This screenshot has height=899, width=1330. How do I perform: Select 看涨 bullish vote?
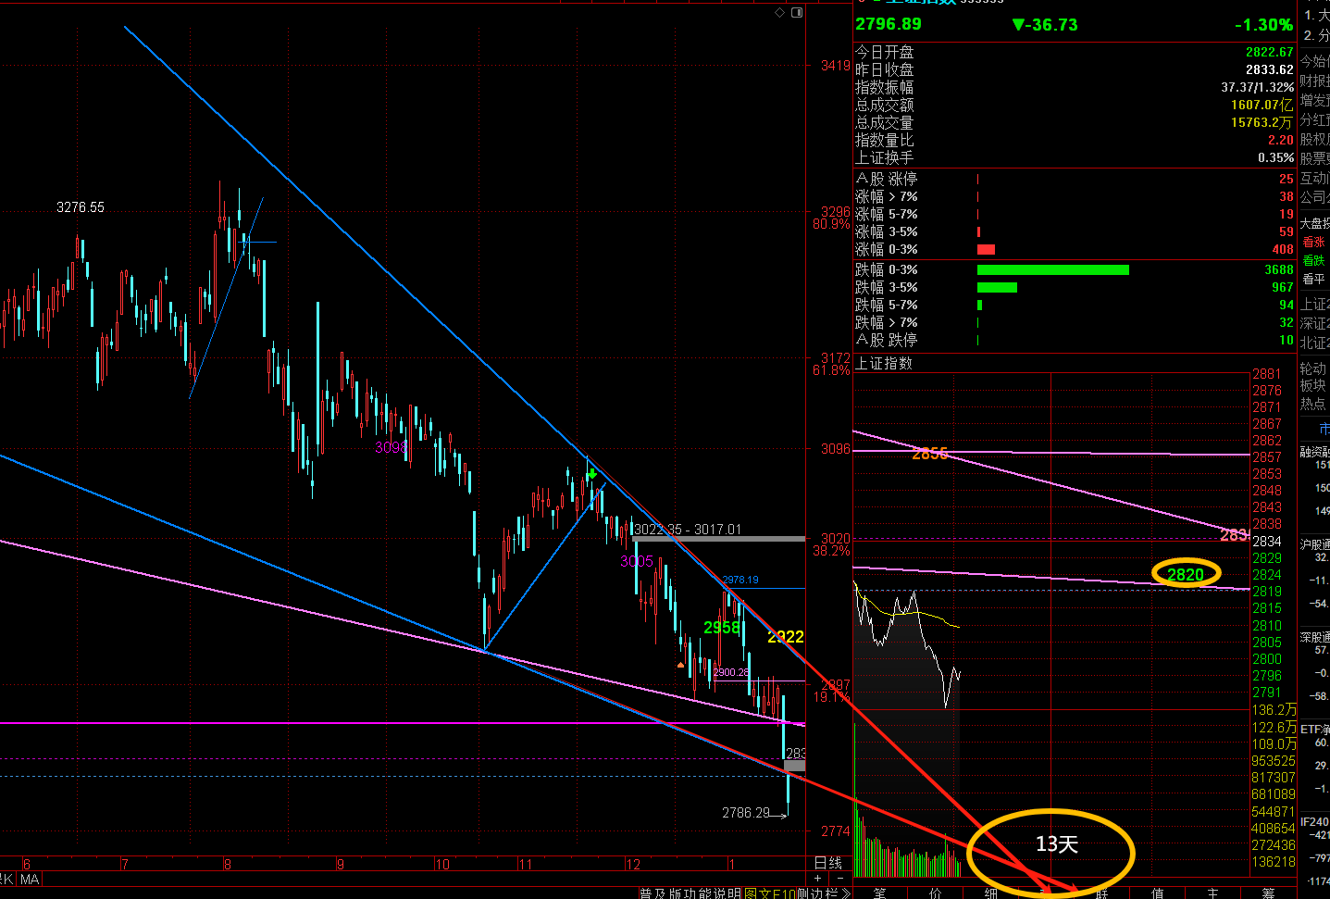(1314, 243)
